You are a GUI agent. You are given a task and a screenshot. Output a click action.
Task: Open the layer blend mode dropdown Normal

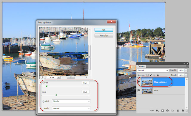click(x=153, y=70)
